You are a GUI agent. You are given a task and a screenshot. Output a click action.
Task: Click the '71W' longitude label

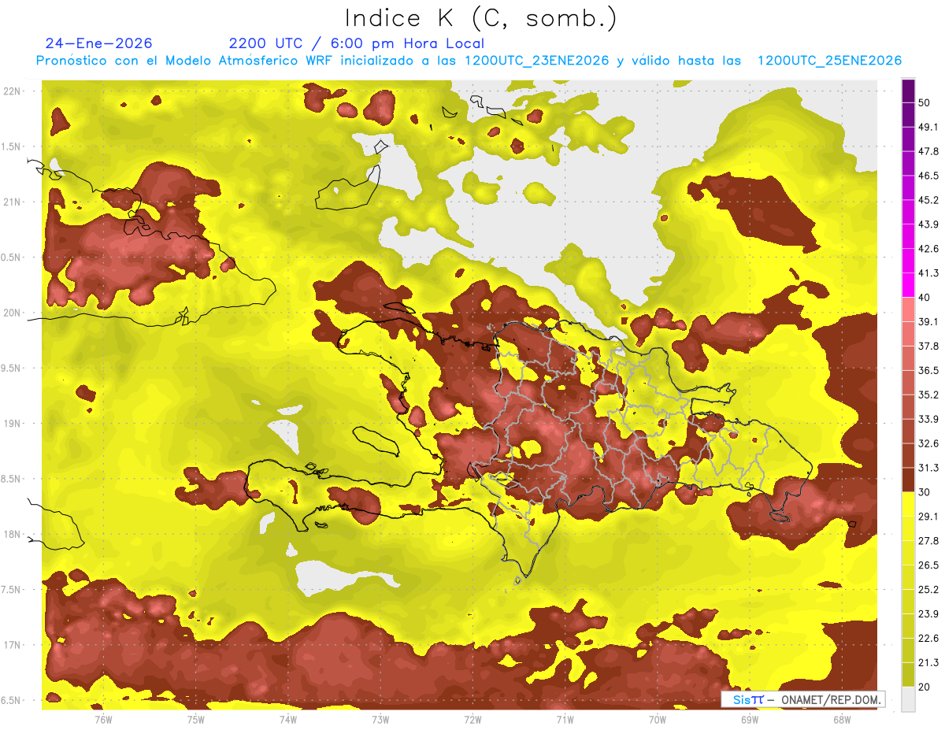click(x=565, y=719)
